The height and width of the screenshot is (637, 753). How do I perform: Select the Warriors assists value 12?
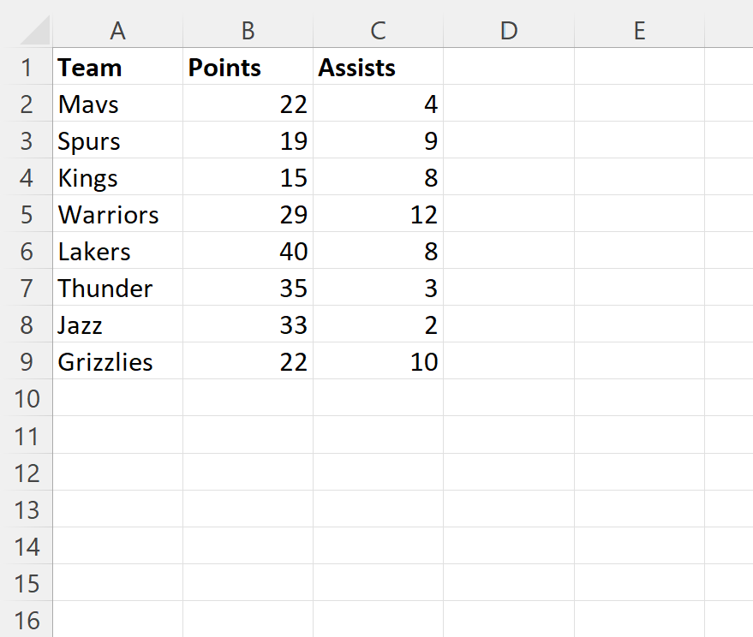378,214
